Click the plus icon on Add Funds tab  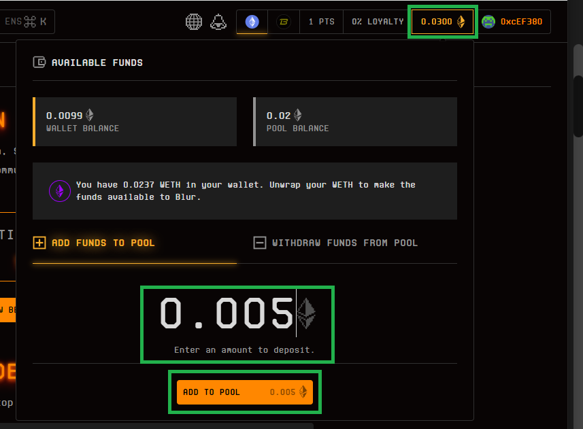click(x=39, y=243)
